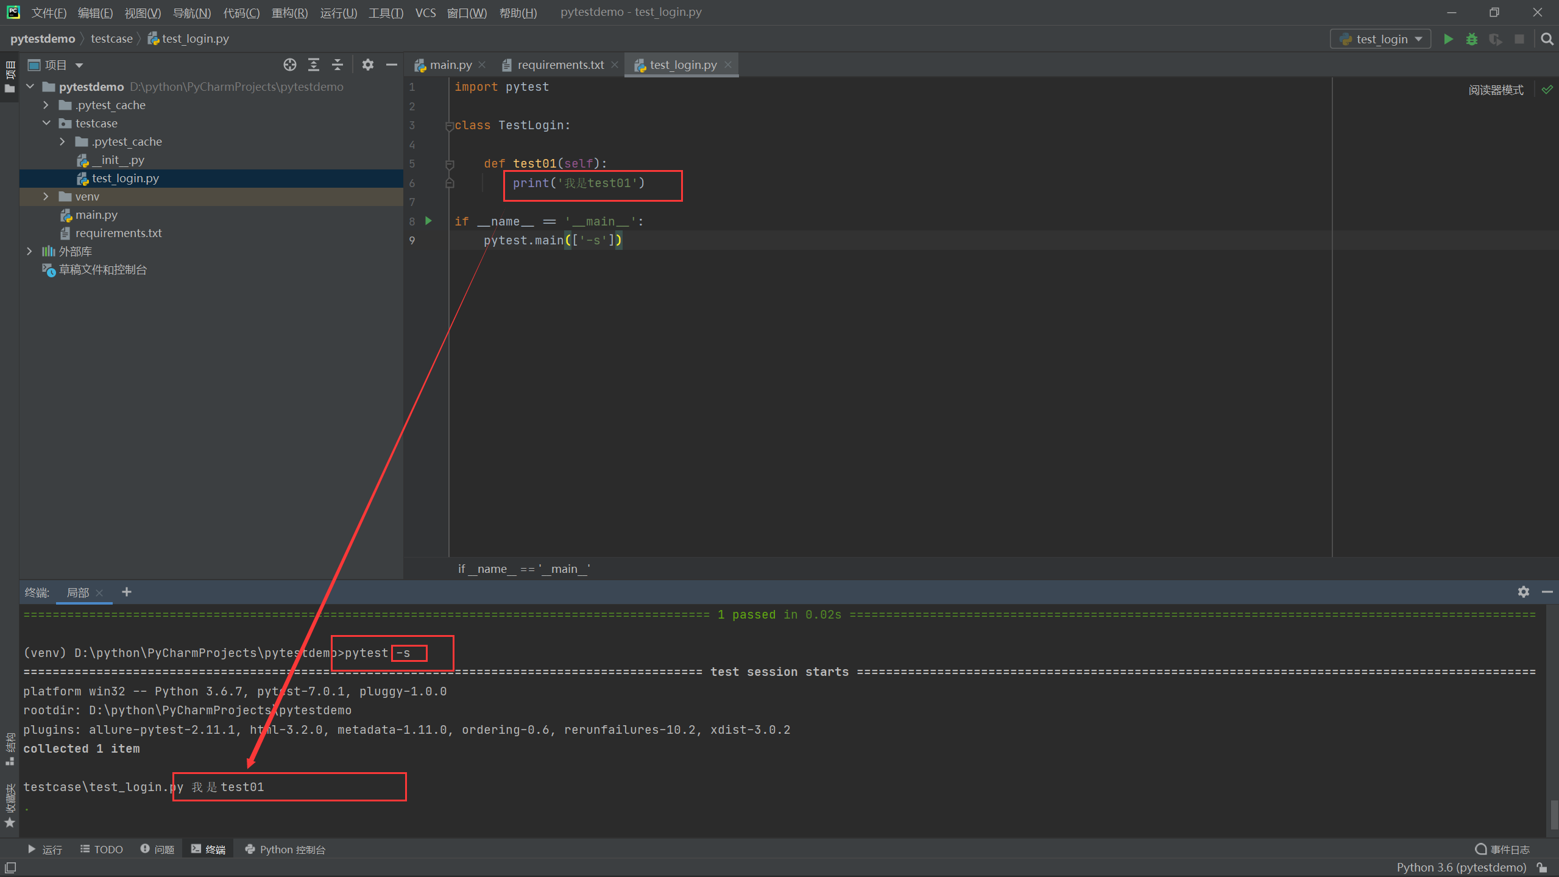Expand the 外部库 external libraries node

coord(29,251)
